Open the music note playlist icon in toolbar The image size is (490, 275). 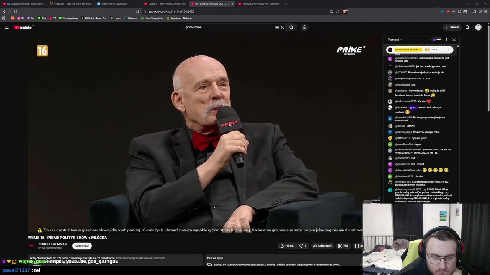pos(474,11)
